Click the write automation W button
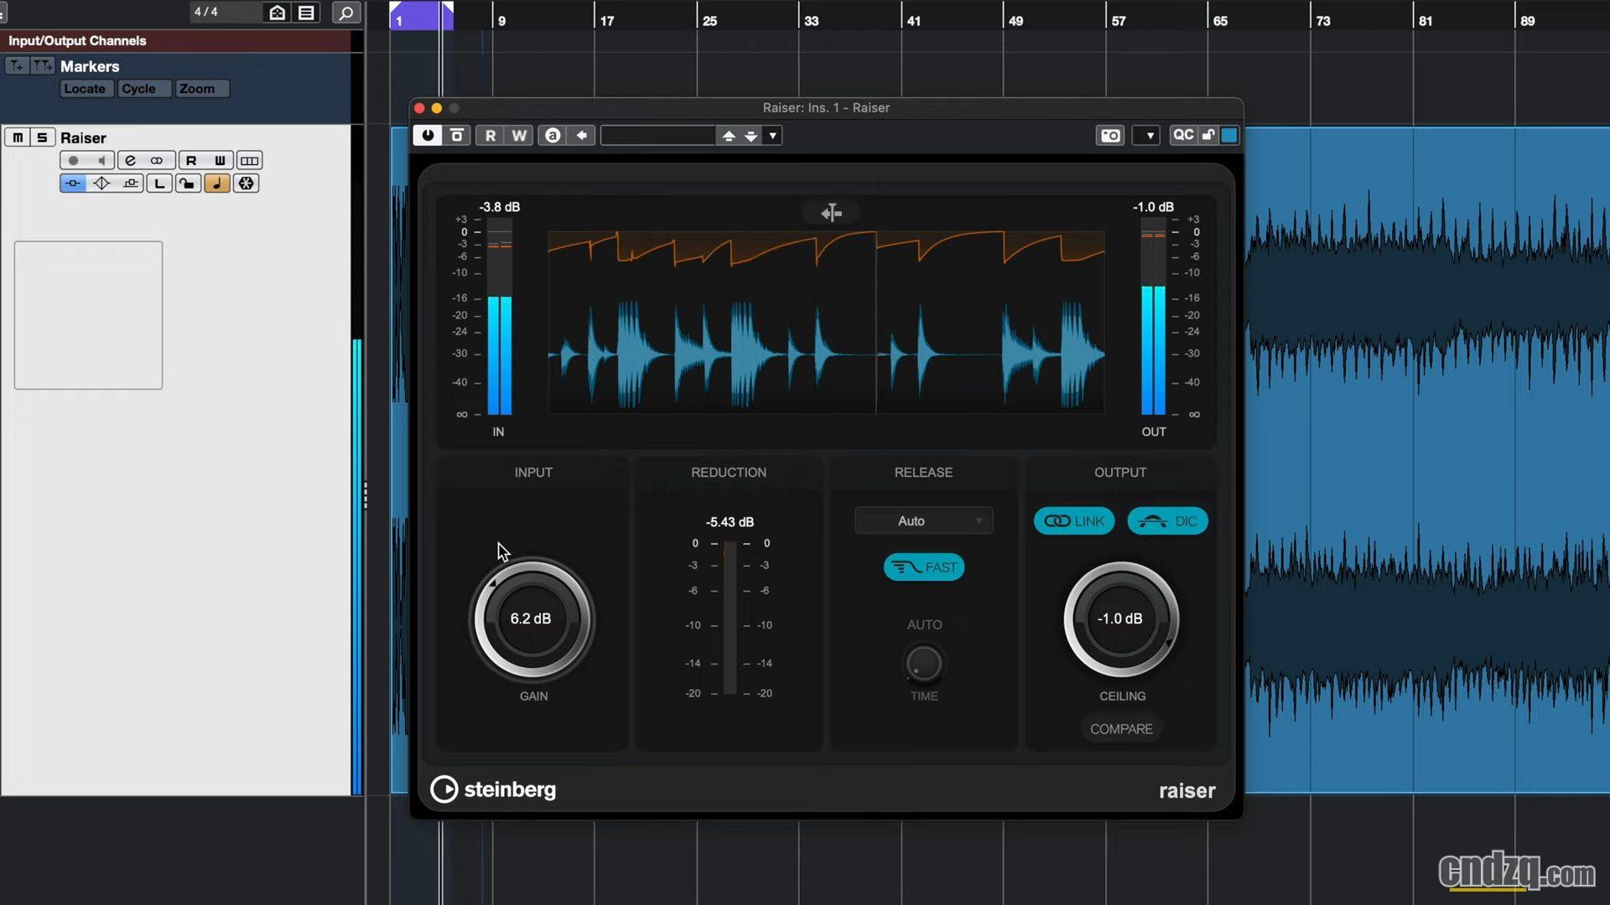The height and width of the screenshot is (905, 1610). (x=517, y=135)
